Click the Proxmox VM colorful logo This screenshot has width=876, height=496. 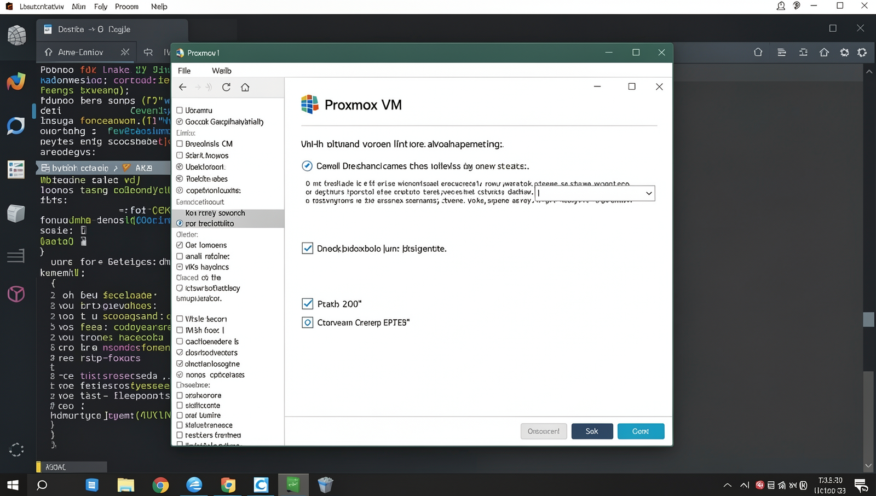pos(309,104)
